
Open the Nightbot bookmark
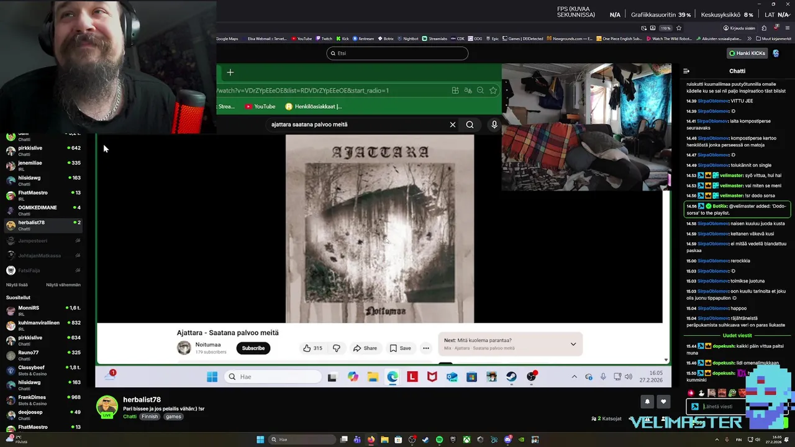tap(407, 38)
